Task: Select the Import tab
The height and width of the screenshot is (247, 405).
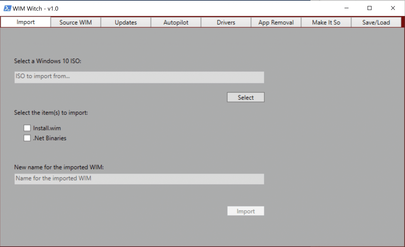Action: tap(25, 22)
